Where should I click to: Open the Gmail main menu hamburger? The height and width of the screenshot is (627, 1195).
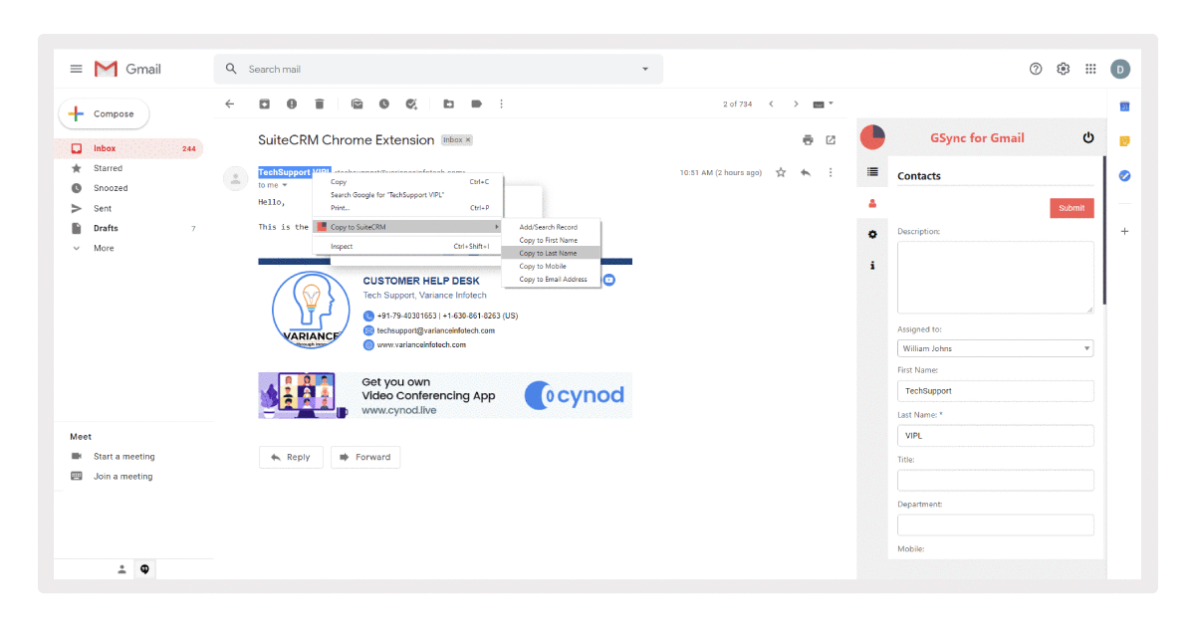[x=76, y=69]
